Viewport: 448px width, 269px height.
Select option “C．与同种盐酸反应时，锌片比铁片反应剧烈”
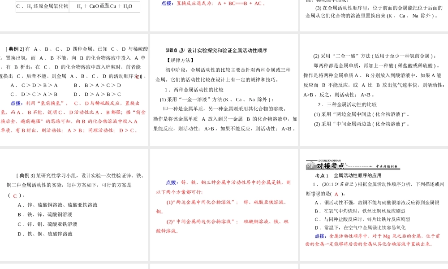[x=362, y=219]
